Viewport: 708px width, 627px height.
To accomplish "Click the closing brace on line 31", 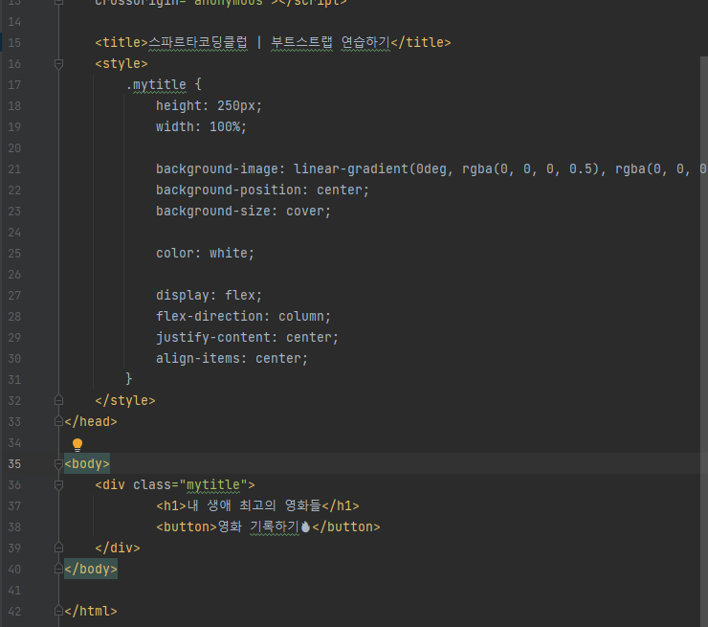I will pos(129,378).
